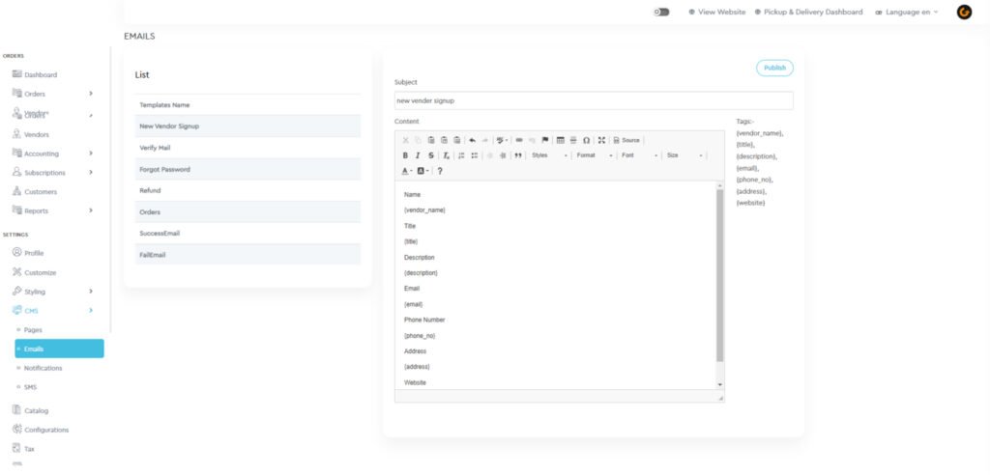Open the Notifications submenu item
This screenshot has height=475, width=990.
click(43, 368)
